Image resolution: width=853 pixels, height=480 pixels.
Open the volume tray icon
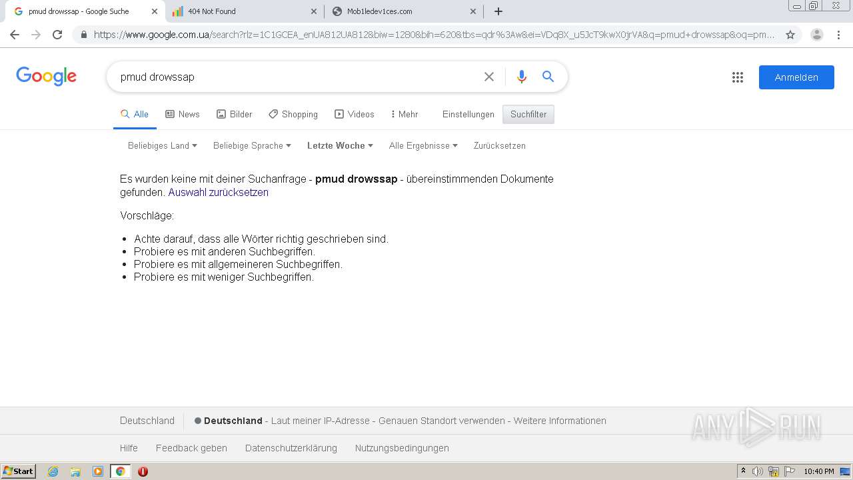click(x=758, y=471)
